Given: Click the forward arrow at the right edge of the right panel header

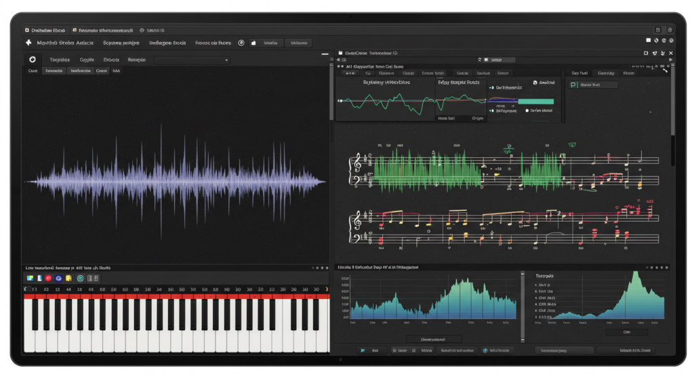Looking at the screenshot, I should point(670,60).
